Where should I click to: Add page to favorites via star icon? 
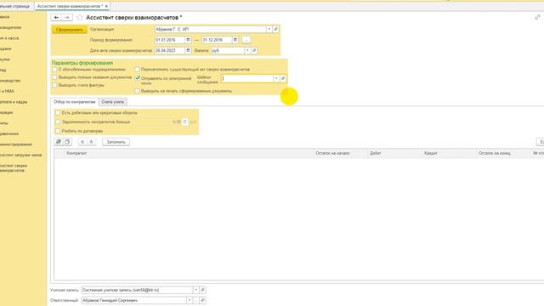pyautogui.click(x=80, y=17)
